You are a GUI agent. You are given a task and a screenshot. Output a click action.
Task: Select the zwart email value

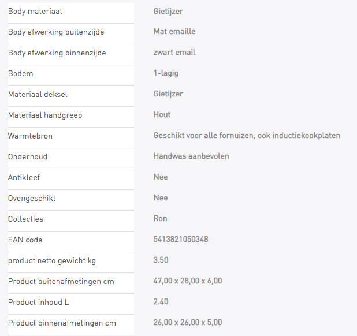pyautogui.click(x=174, y=52)
